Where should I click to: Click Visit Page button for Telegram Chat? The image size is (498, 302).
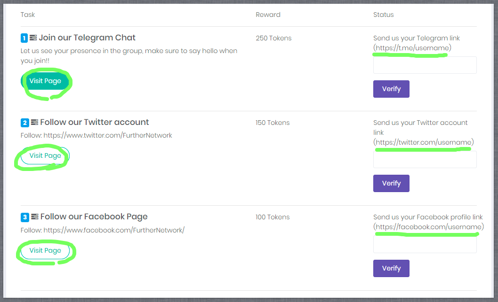(x=45, y=81)
